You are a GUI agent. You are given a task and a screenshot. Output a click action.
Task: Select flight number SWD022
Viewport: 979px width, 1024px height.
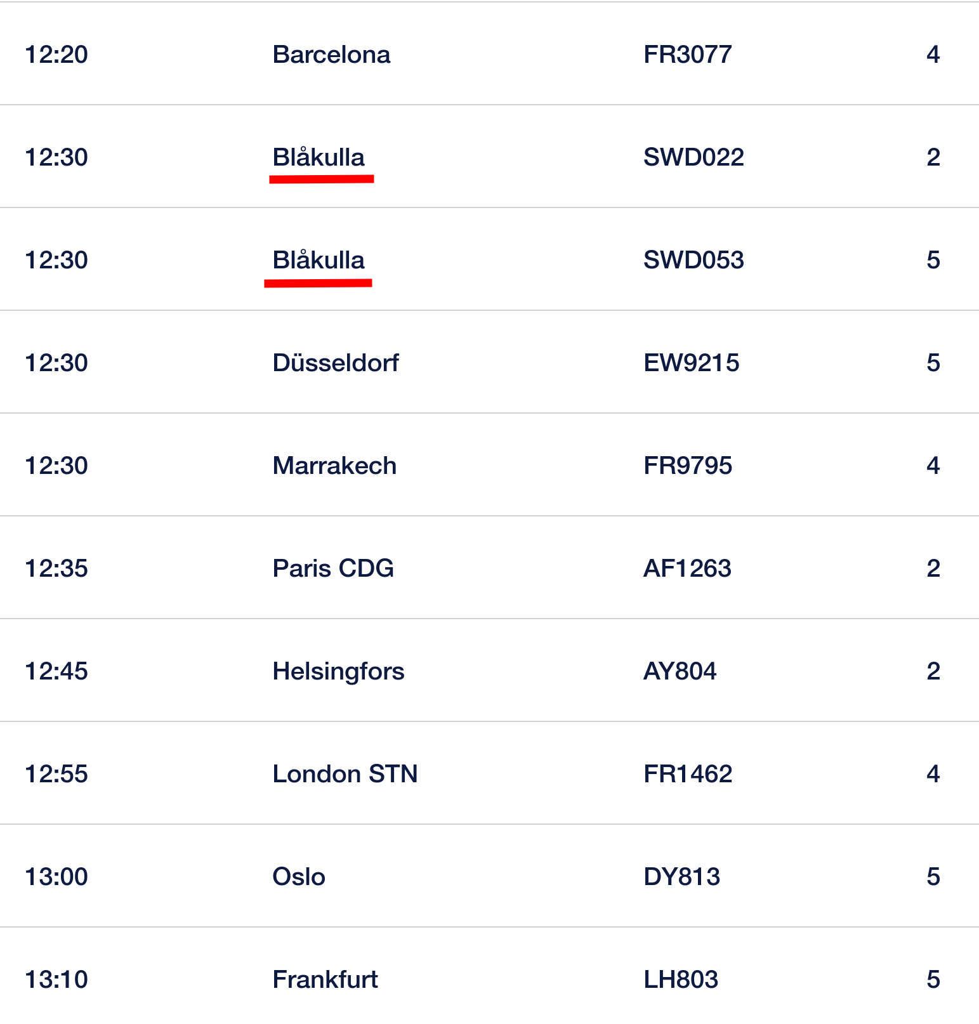(693, 157)
